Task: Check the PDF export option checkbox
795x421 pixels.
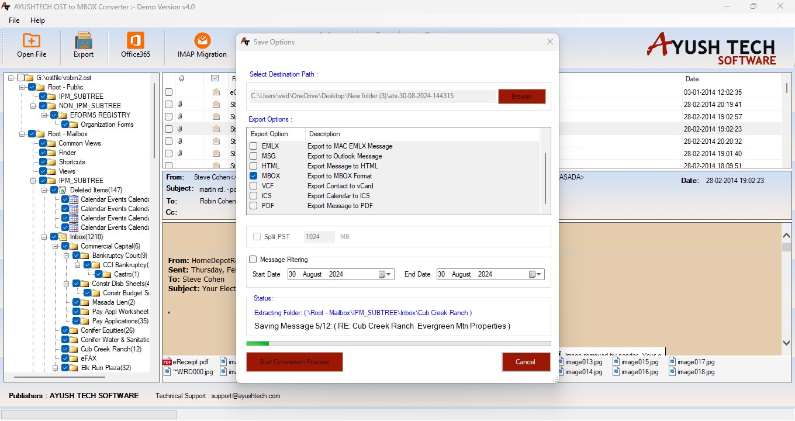Action: (254, 206)
